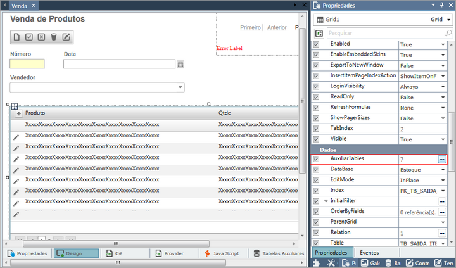Click the move handle icon on the grid
Image resolution: width=456 pixels, height=268 pixels.
coord(14,106)
